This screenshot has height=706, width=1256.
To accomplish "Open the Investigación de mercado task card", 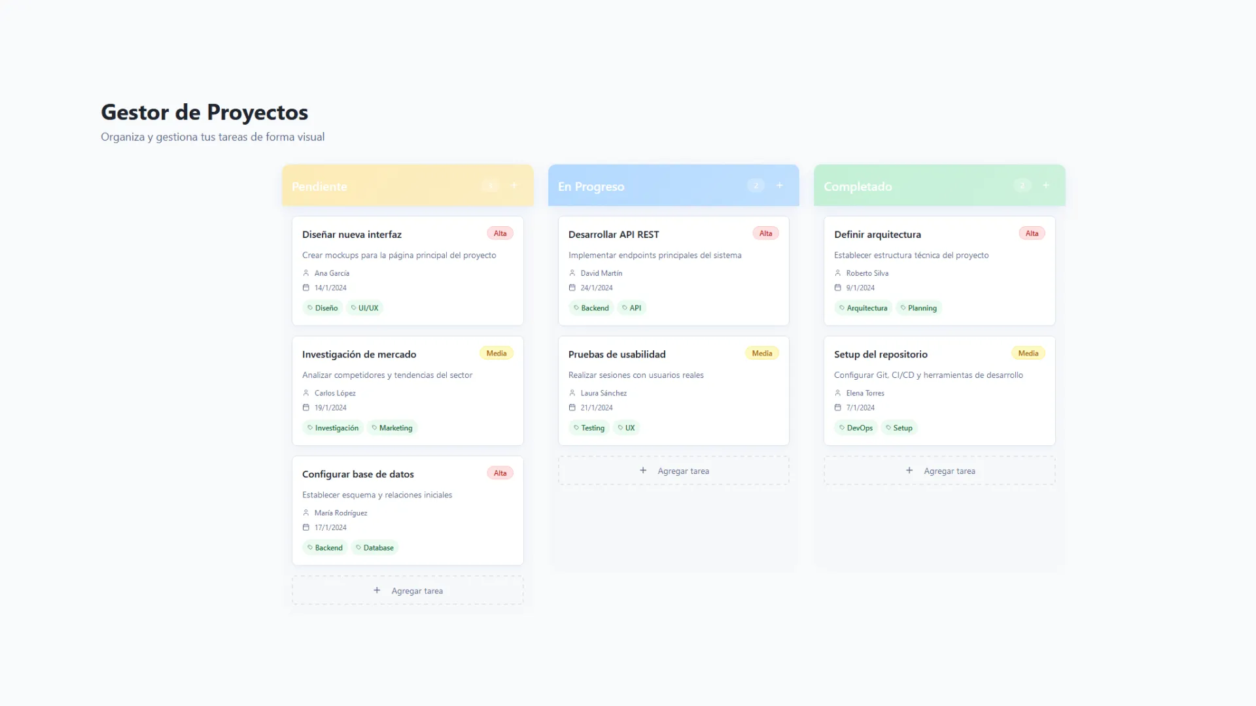I will [358, 354].
